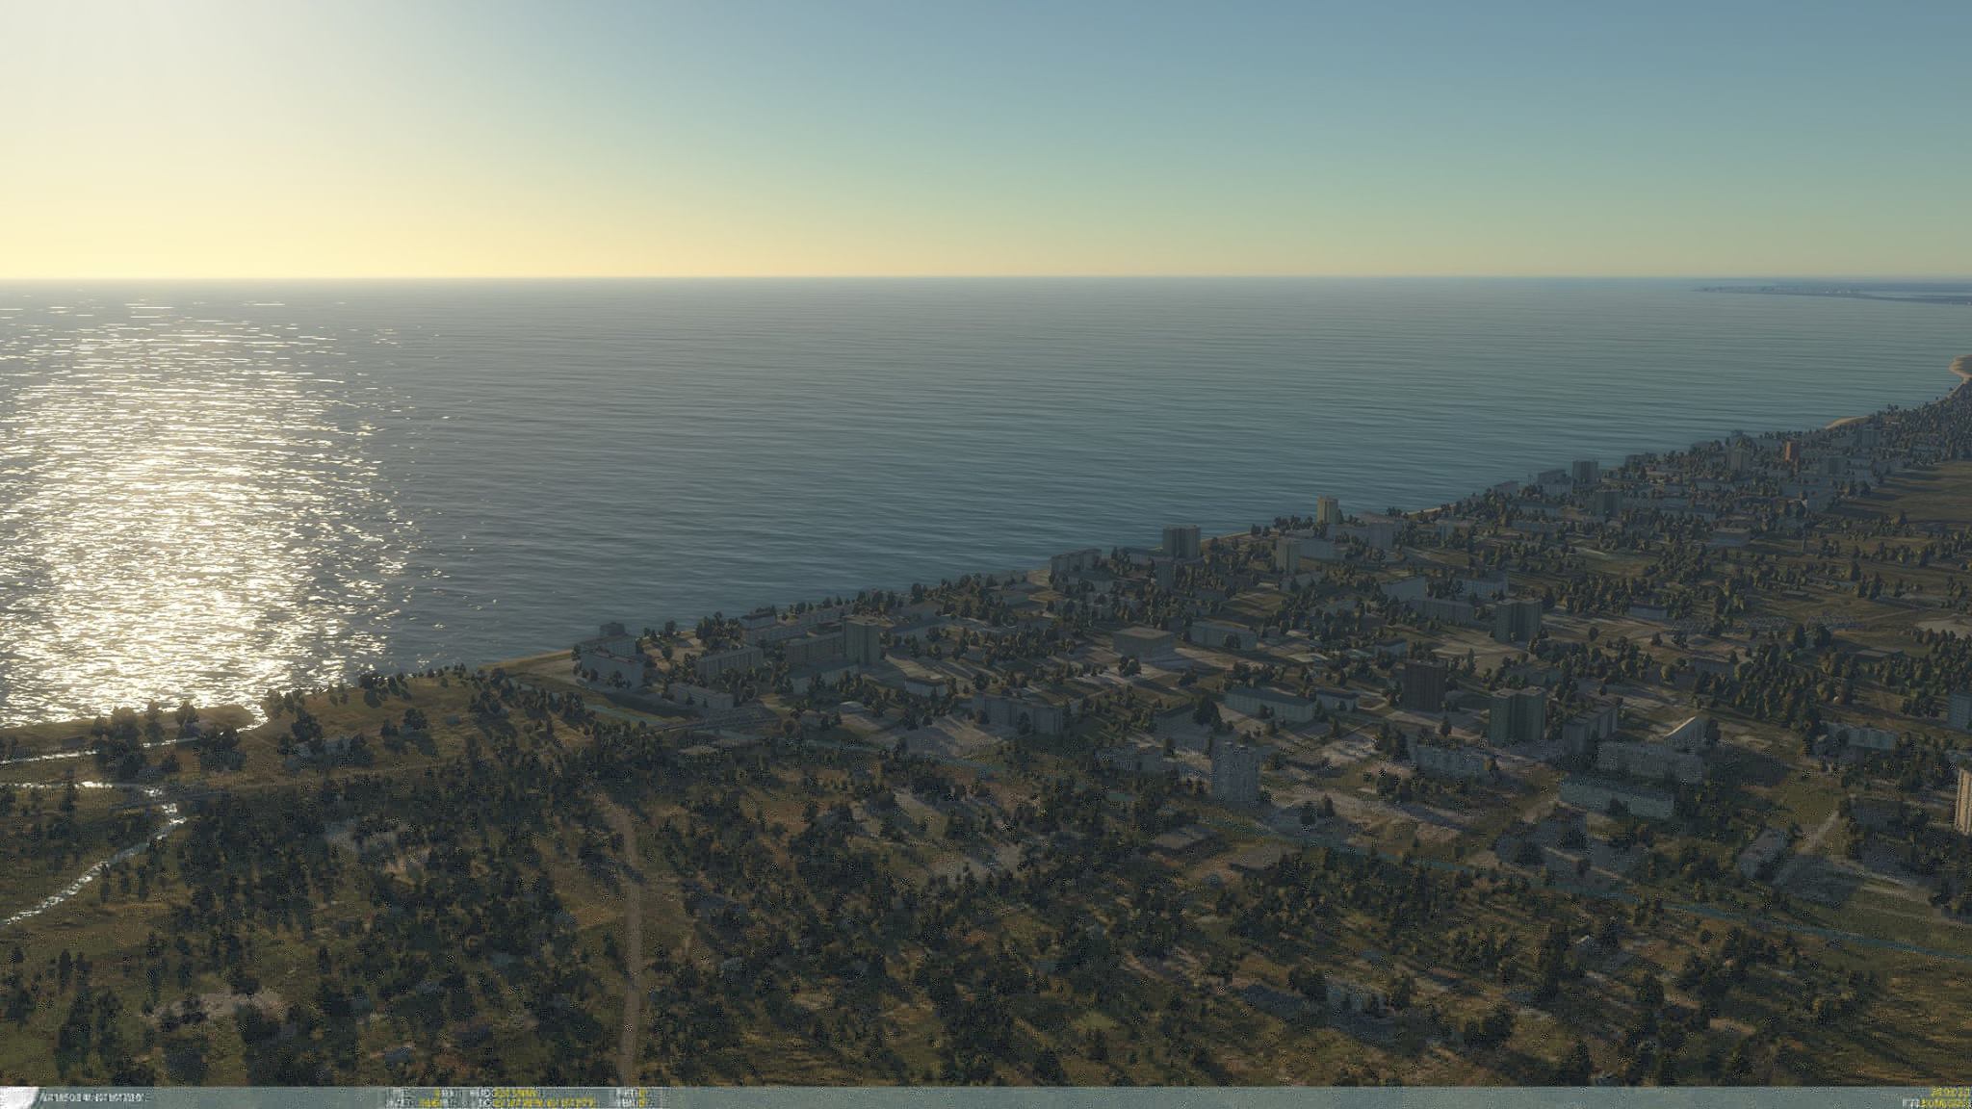1972x1109 pixels.
Task: Click the value below the pitch readout
Action: point(642,1103)
